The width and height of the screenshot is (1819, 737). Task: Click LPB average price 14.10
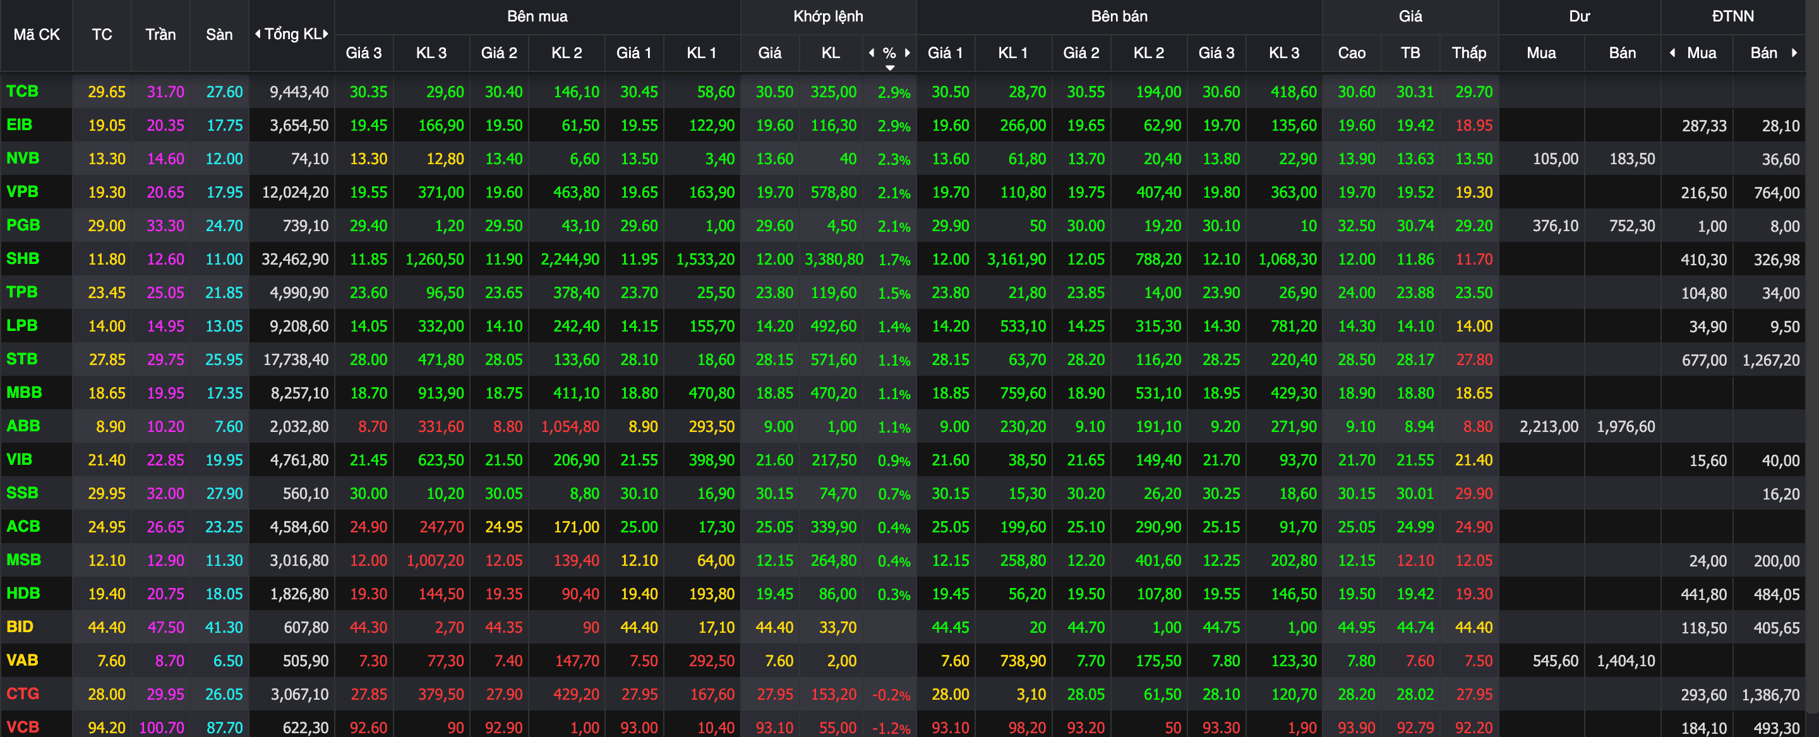click(x=1415, y=326)
